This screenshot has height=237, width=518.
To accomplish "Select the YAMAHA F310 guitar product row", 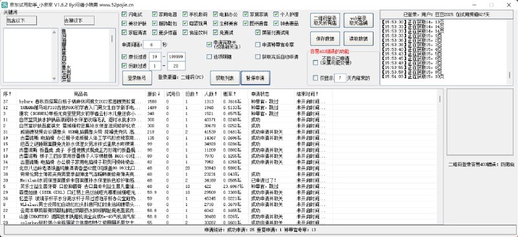I will [x=167, y=107].
